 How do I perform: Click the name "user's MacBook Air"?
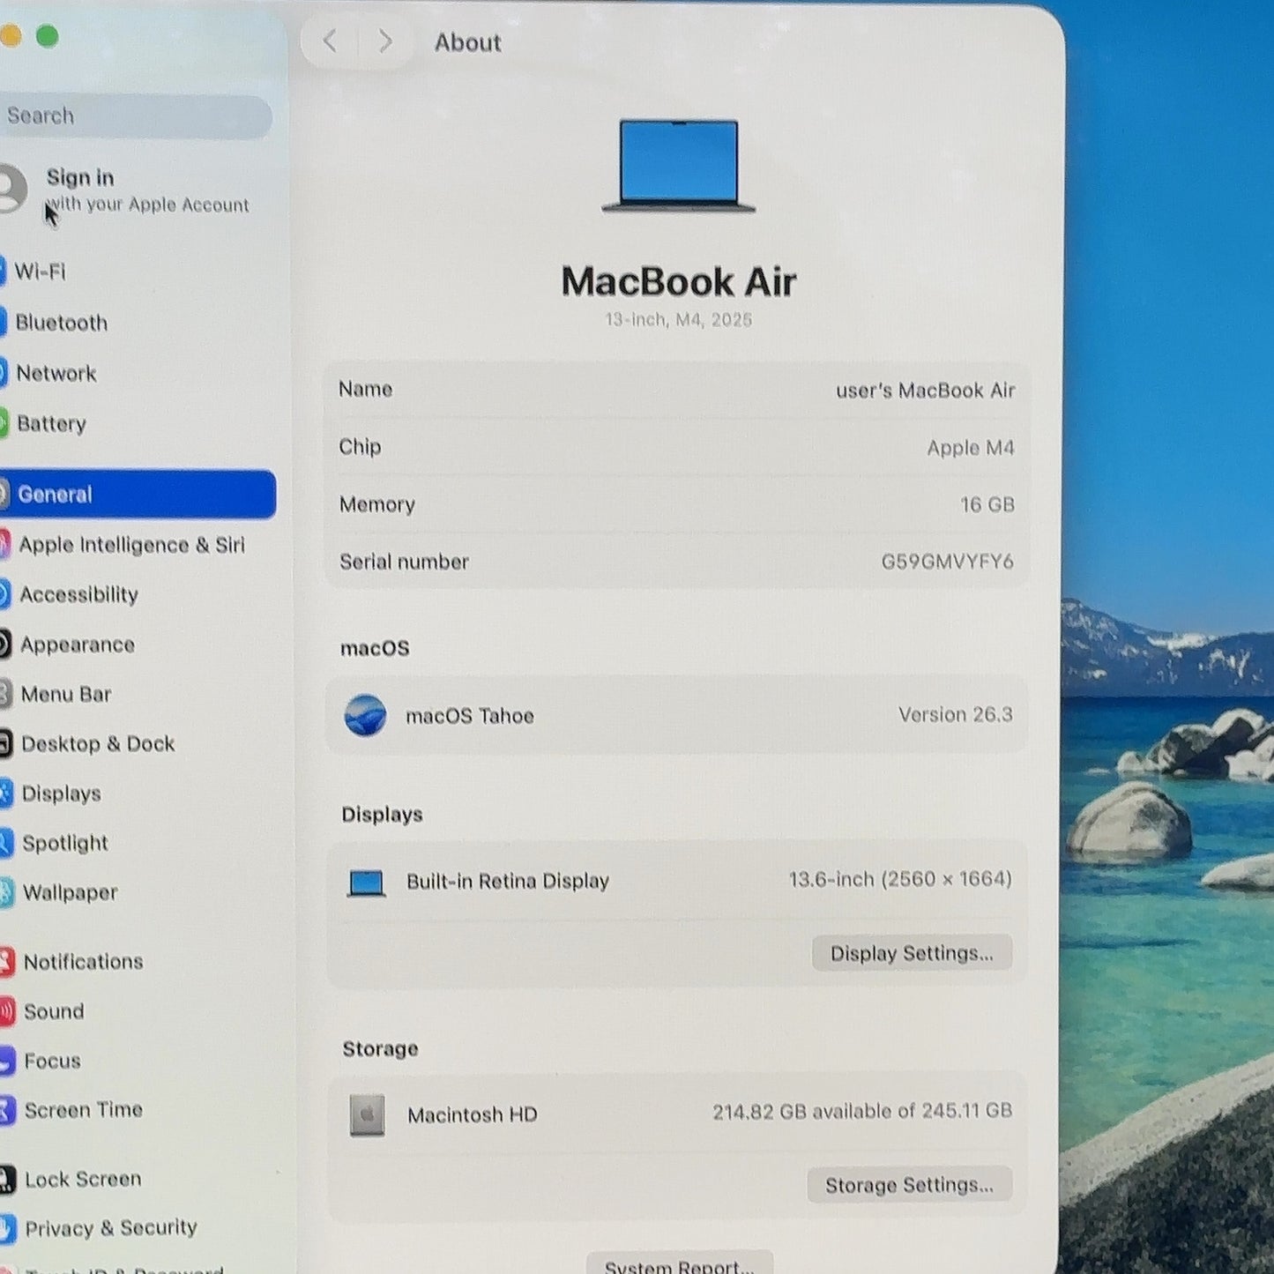(x=926, y=391)
